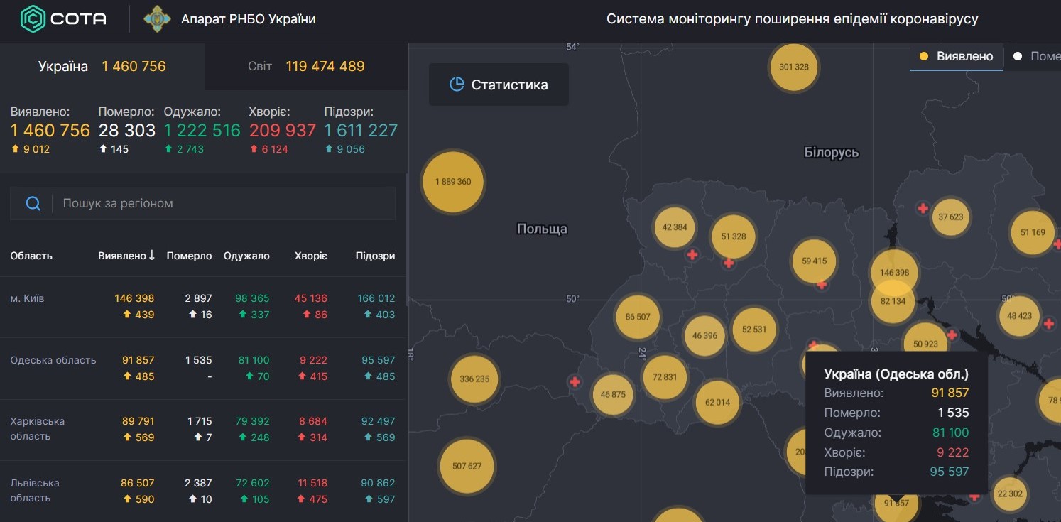Select the Львівська область row
The width and height of the screenshot is (1061, 522).
203,491
